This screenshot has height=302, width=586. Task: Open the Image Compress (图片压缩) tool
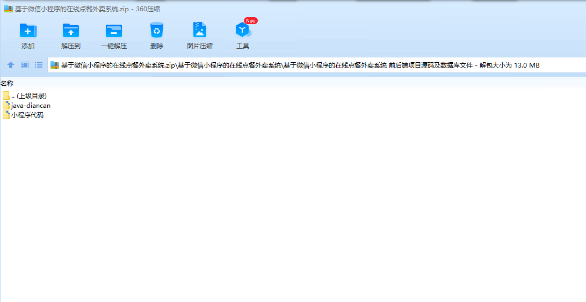(200, 30)
